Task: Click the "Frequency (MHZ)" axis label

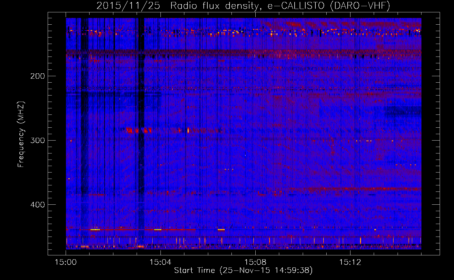Action: 21,134
